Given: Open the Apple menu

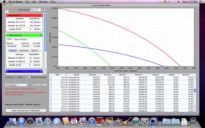Looking at the screenshot, I should point(4,2).
